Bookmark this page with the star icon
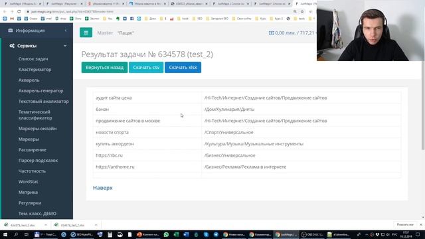 click(302, 12)
